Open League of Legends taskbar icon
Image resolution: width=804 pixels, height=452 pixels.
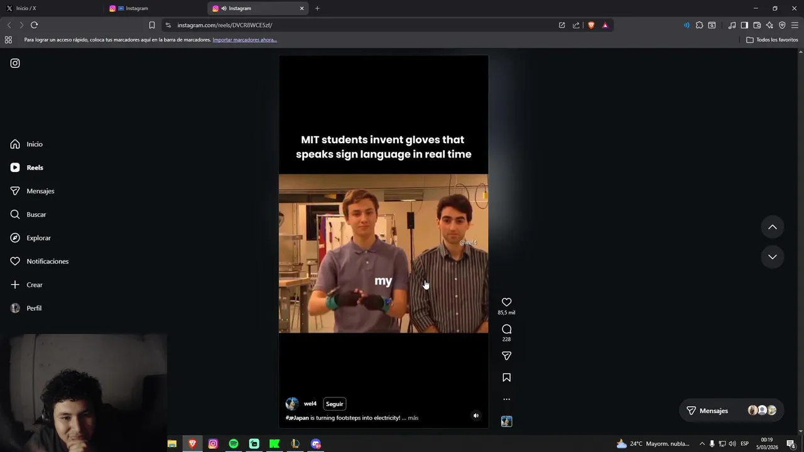pyautogui.click(x=295, y=444)
